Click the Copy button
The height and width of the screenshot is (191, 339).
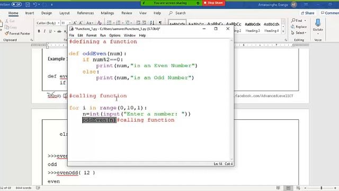pyautogui.click(x=11, y=27)
